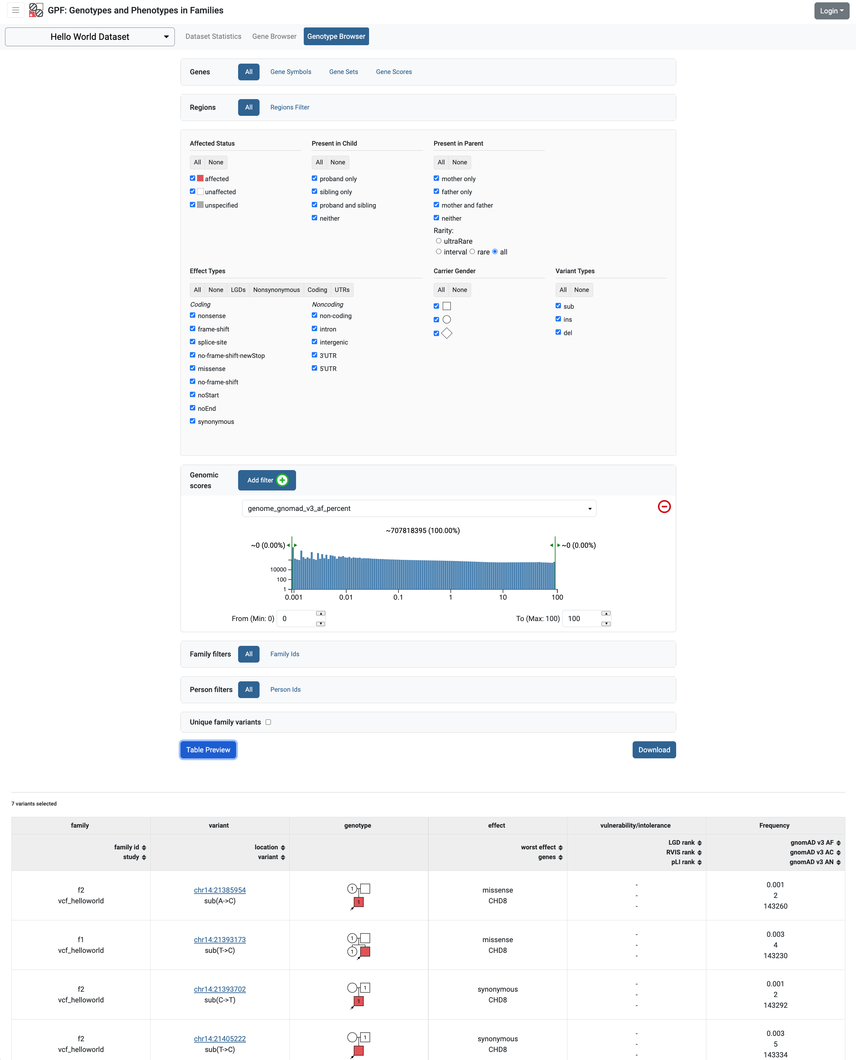Click unspecified diamond symbol in Carrier Gender
This screenshot has width=856, height=1060.
pos(447,333)
